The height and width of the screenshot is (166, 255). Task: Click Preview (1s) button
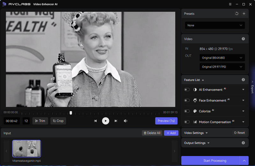166,121
